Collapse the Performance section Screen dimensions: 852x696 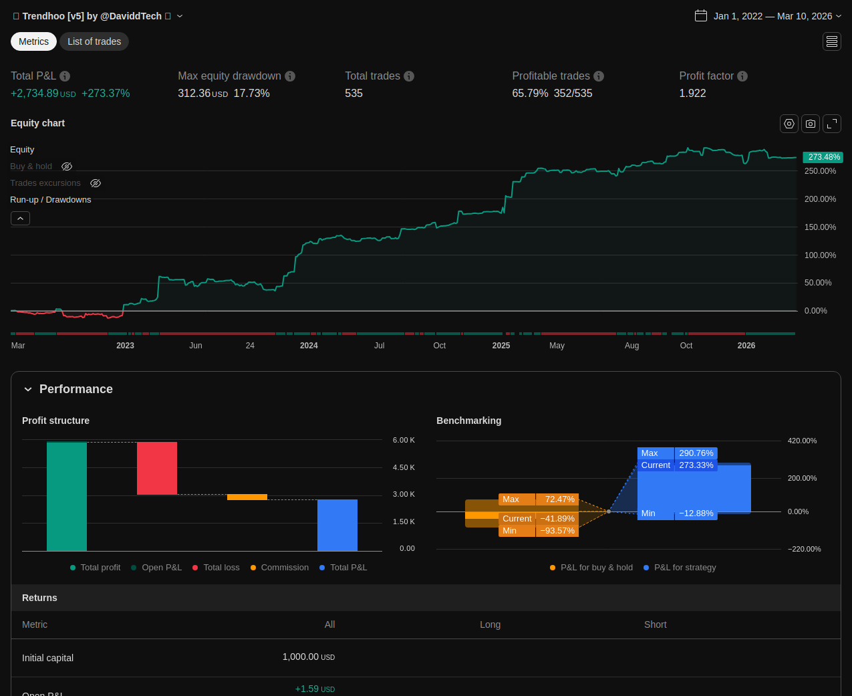tap(28, 389)
